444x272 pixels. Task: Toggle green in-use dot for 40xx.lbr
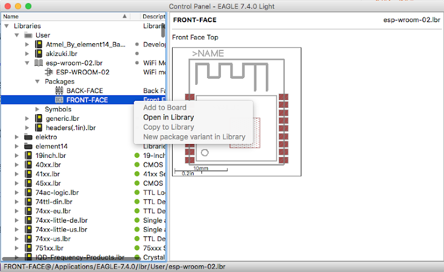137,165
